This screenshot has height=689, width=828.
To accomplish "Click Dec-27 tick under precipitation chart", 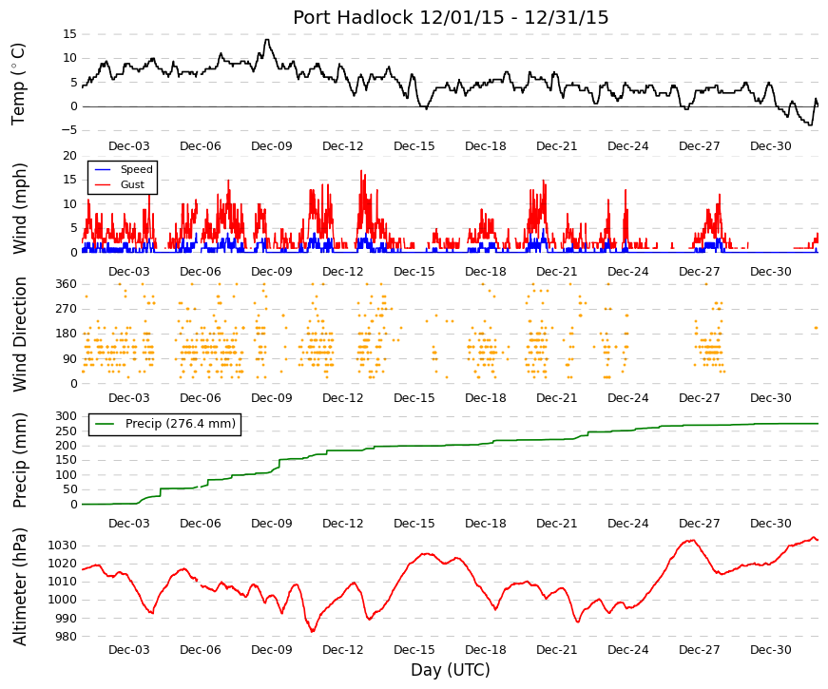I will [699, 524].
